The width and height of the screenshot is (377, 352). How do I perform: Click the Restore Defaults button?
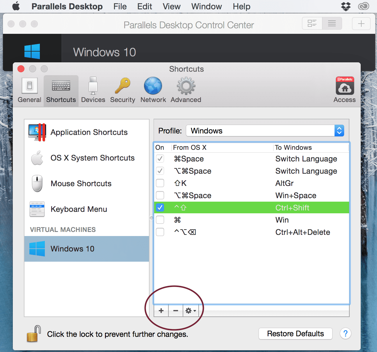(296, 334)
